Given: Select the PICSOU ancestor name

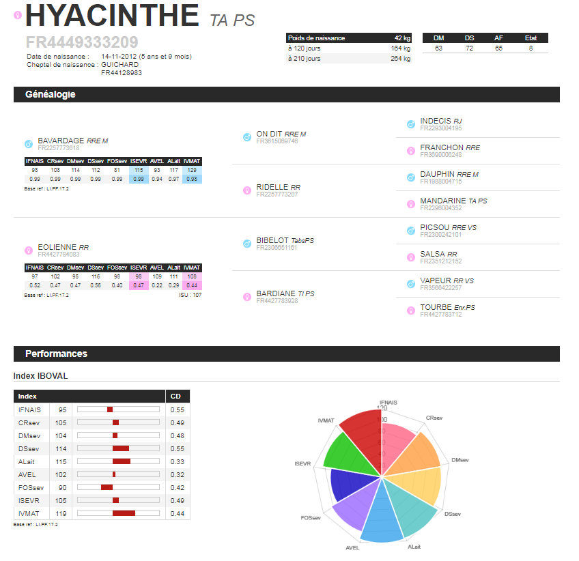Looking at the screenshot, I should click(x=435, y=227).
